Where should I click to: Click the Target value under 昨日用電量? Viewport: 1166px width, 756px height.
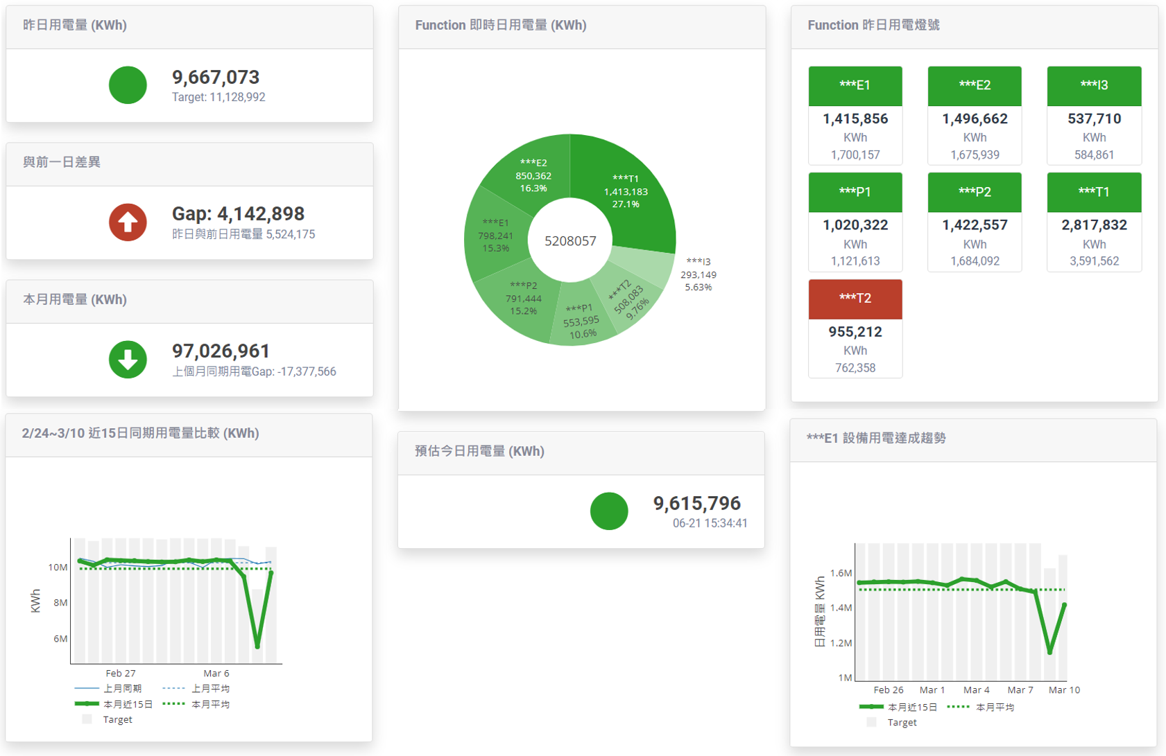(217, 97)
